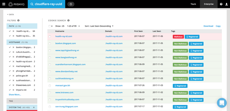Viewport: 230px width, 111px height.
Task: Click Non Malicious tag on www.kntnews.com
Action: [x=180, y=93]
